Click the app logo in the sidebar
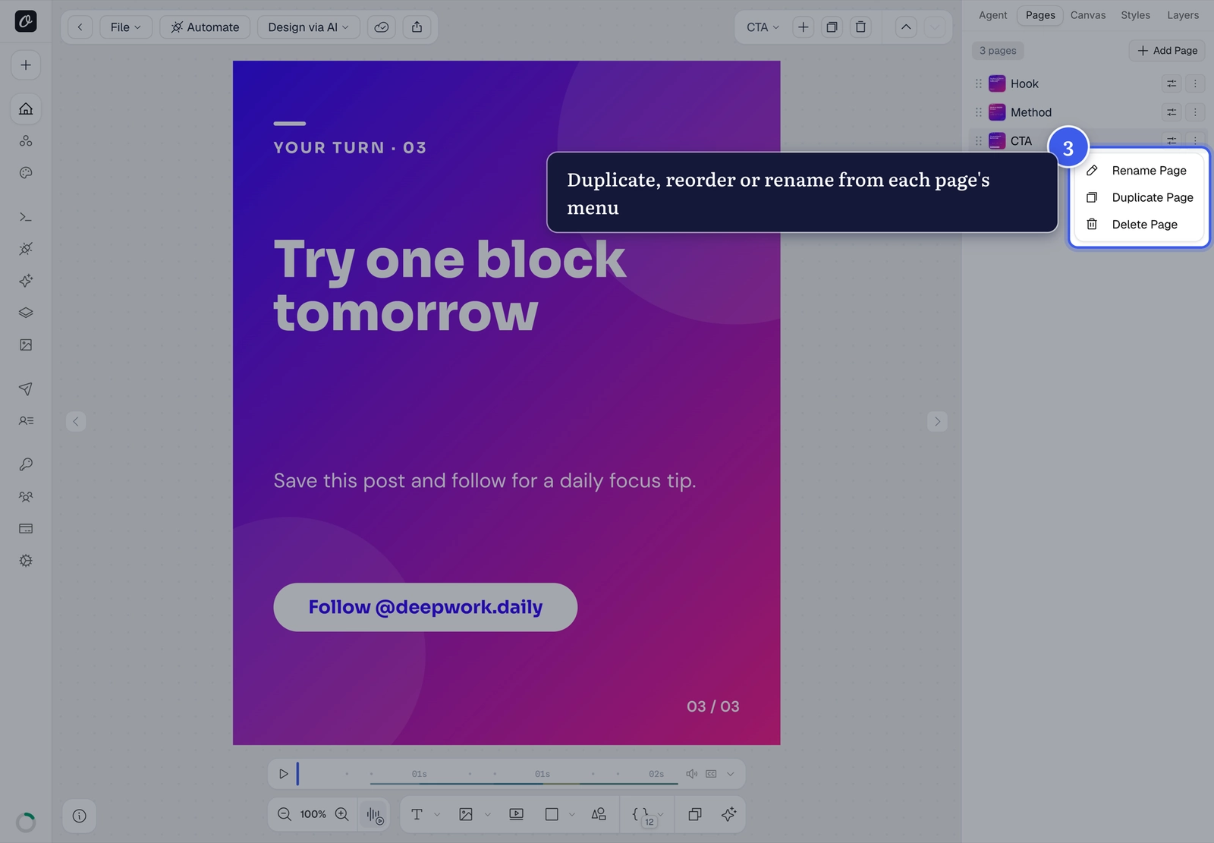Viewport: 1214px width, 843px height. 26,21
